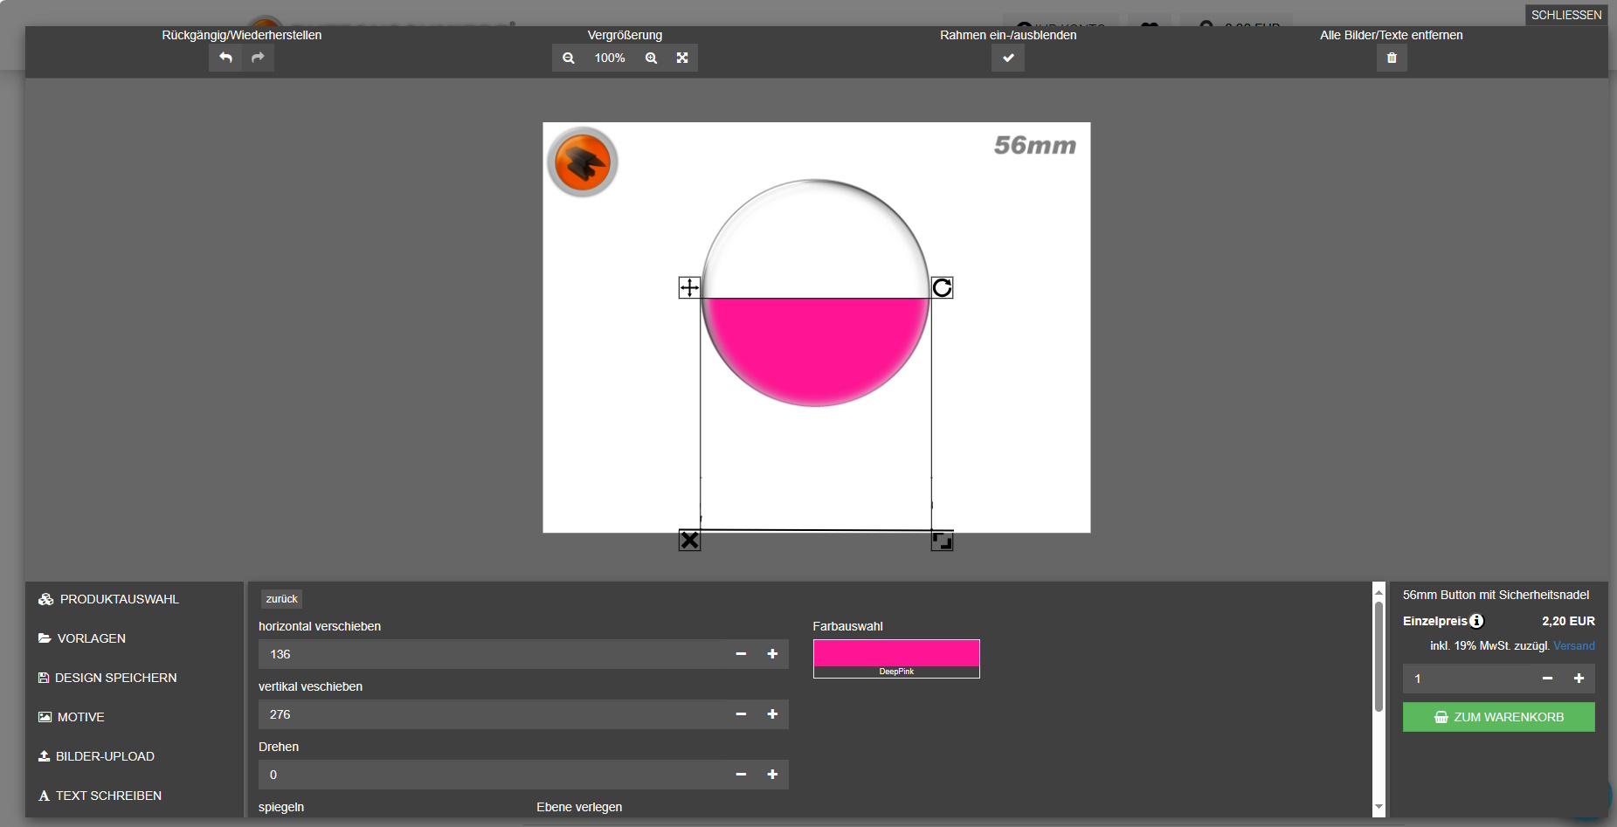
Task: Increase horizontal verschieben value with plus
Action: [772, 654]
